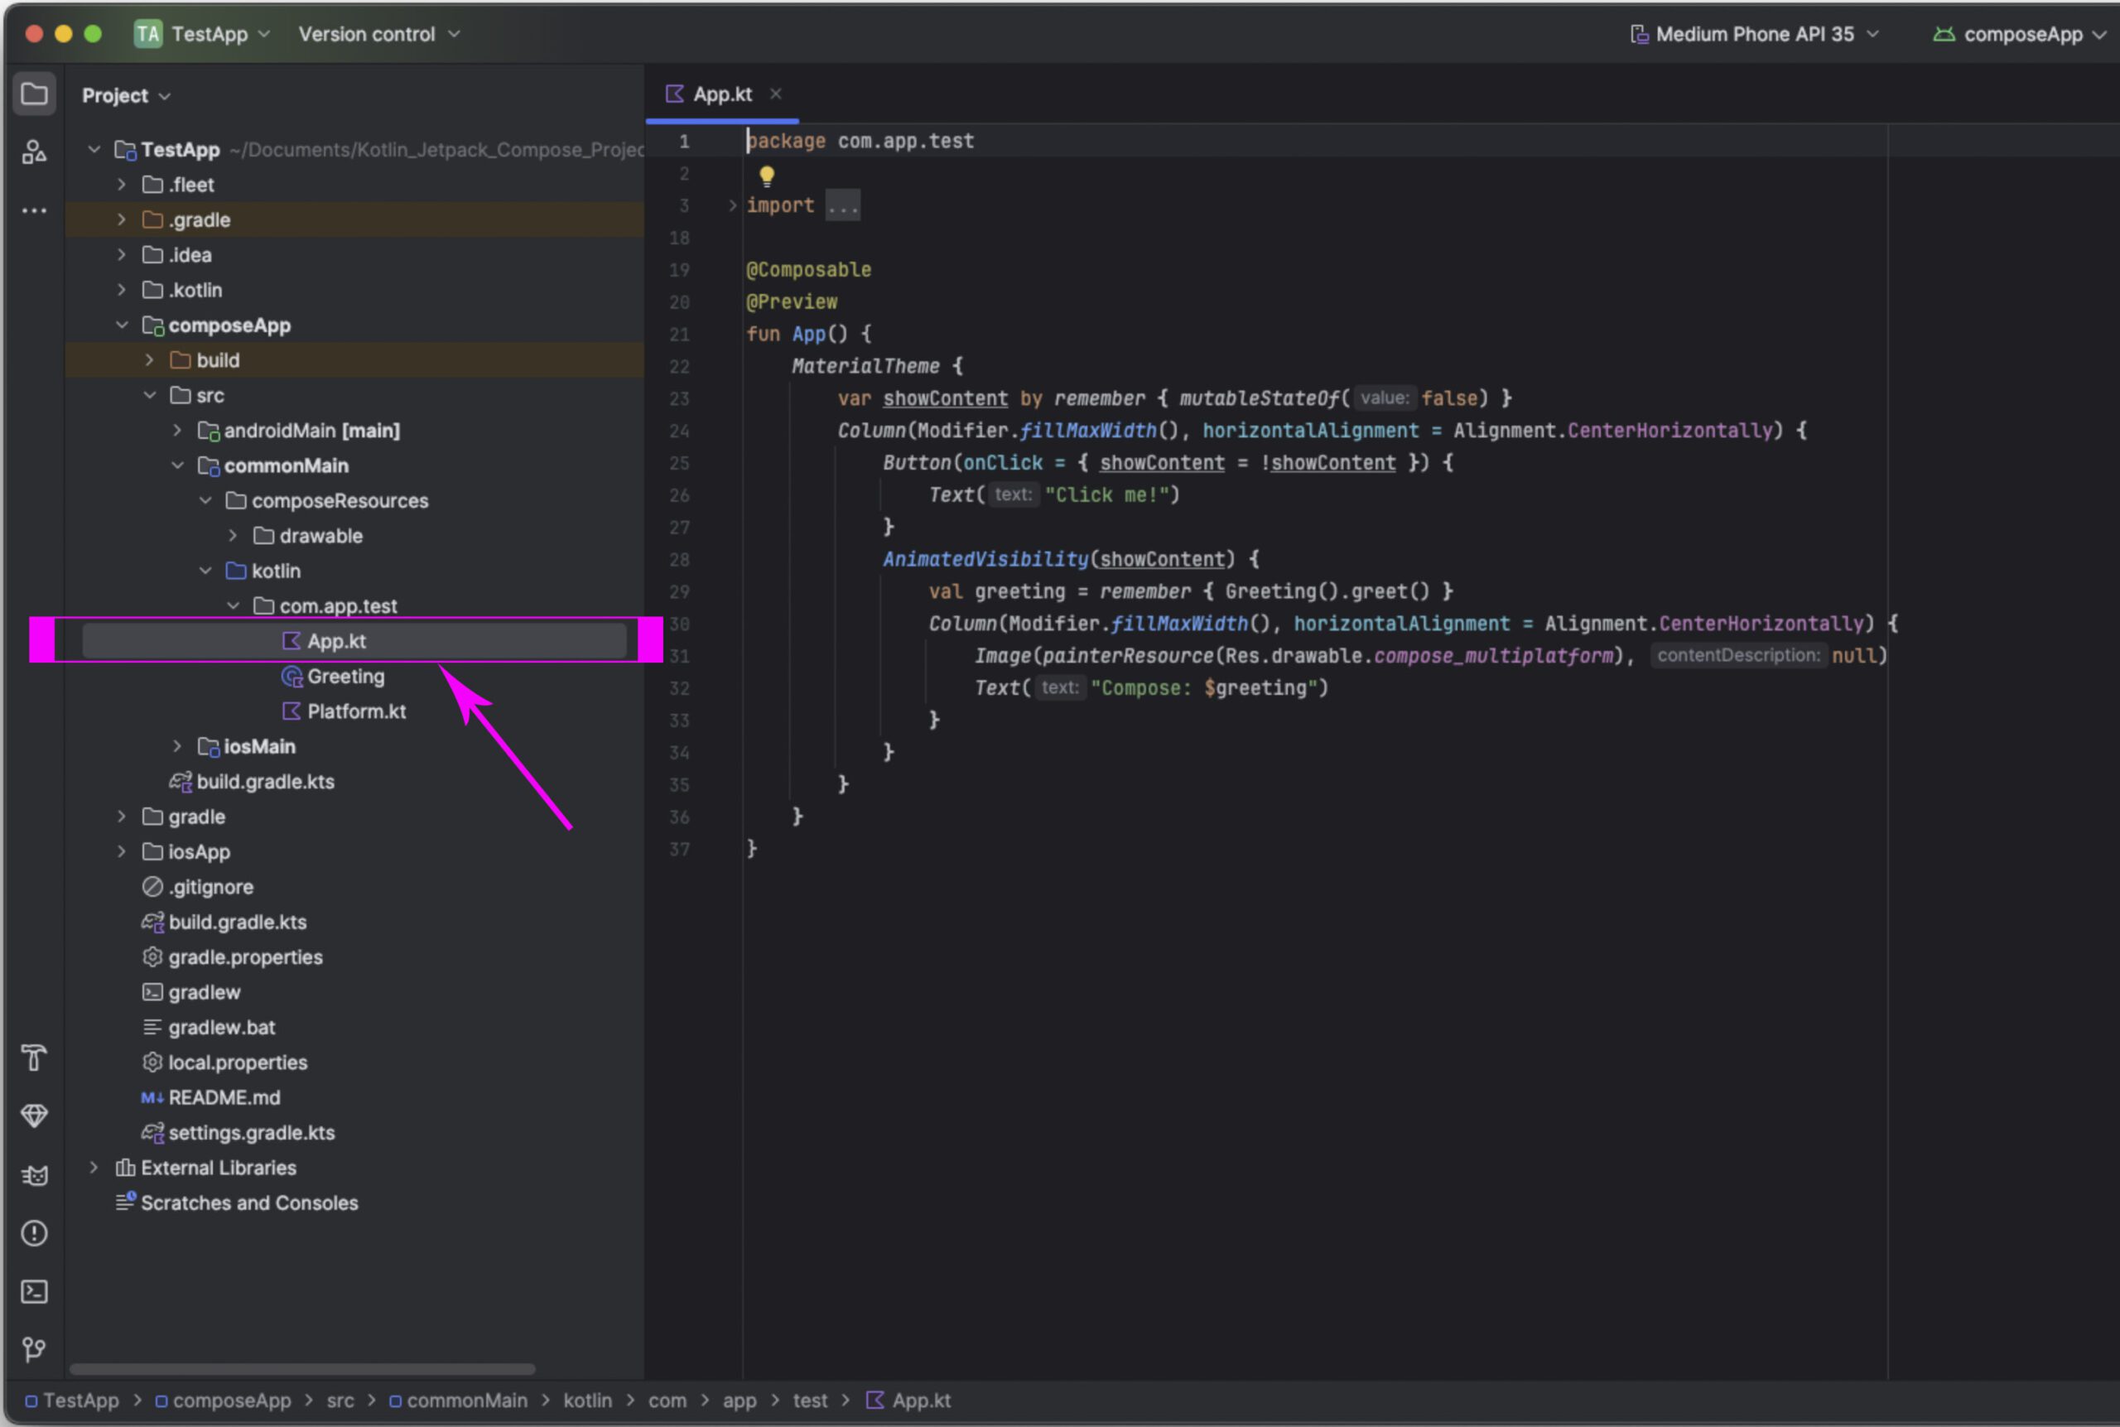Click the .gitignore file icon
2120x1427 pixels.
[x=152, y=886]
